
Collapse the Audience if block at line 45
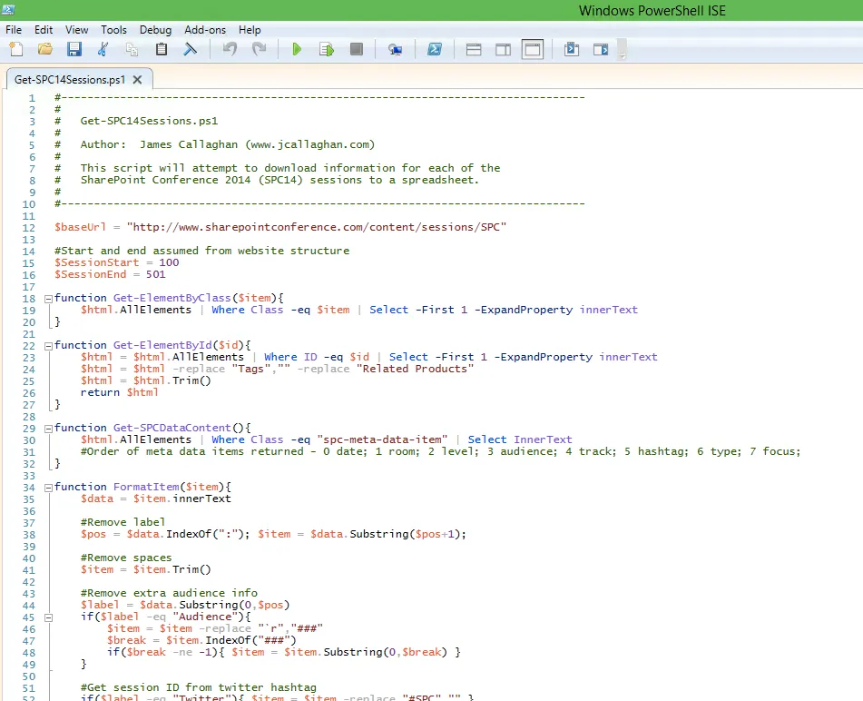48,617
